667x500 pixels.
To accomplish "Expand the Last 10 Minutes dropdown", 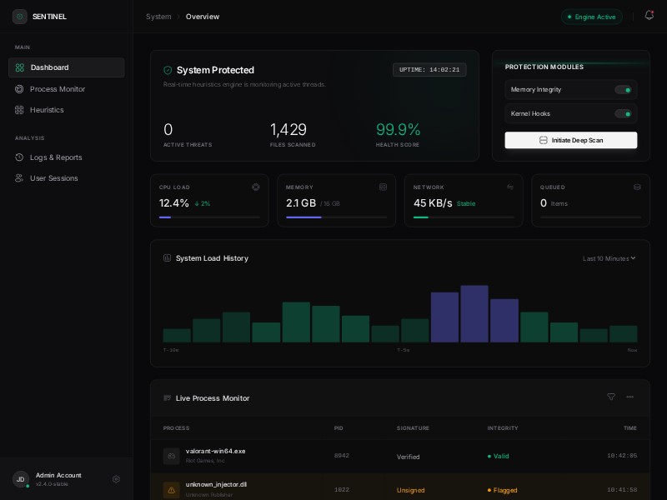I will [x=609, y=258].
